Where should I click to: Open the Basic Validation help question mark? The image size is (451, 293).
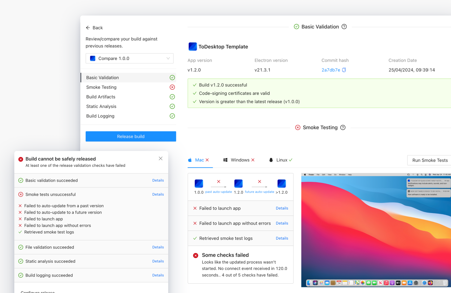344,27
